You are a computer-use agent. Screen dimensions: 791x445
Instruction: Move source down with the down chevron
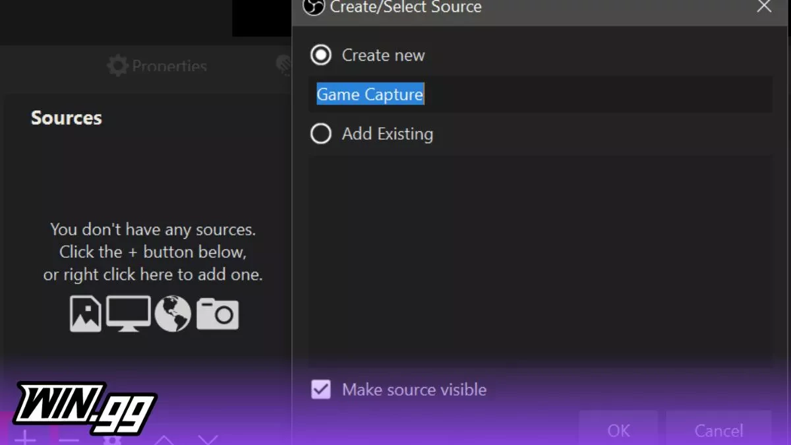click(208, 440)
